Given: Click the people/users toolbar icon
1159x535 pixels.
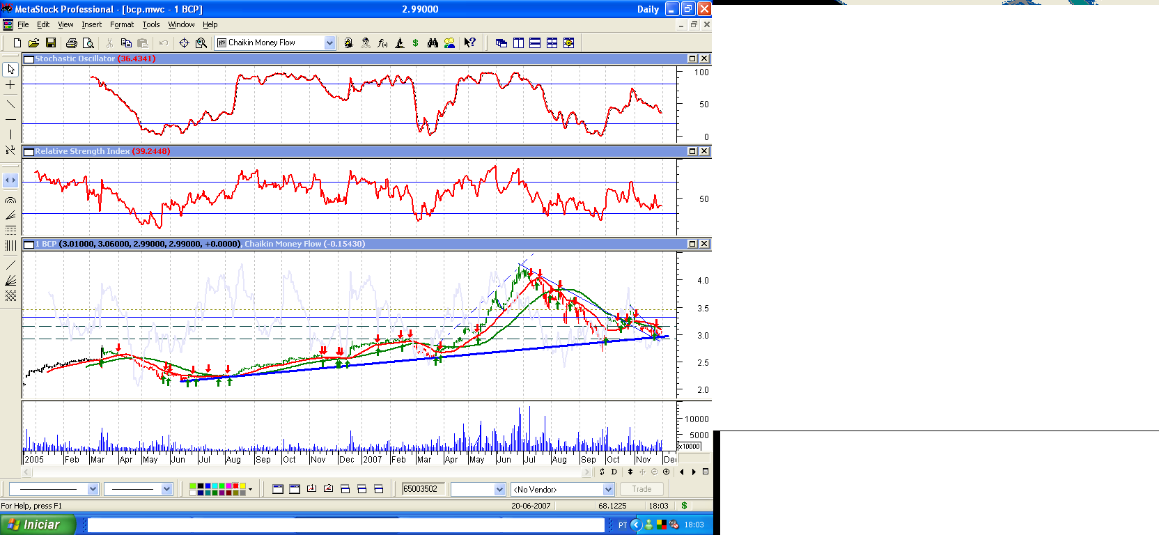Looking at the screenshot, I should (x=449, y=43).
